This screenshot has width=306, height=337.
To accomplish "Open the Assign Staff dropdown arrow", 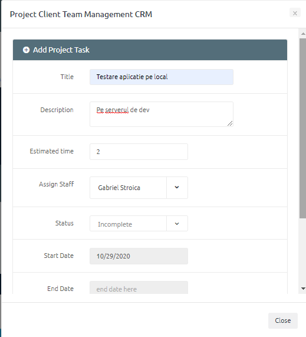I will tap(177, 188).
